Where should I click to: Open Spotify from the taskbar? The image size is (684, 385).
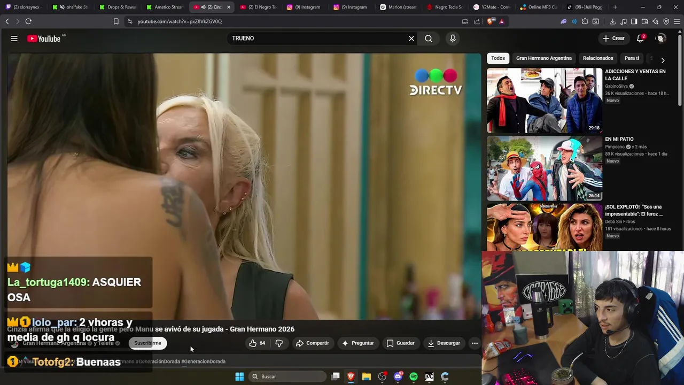click(414, 376)
